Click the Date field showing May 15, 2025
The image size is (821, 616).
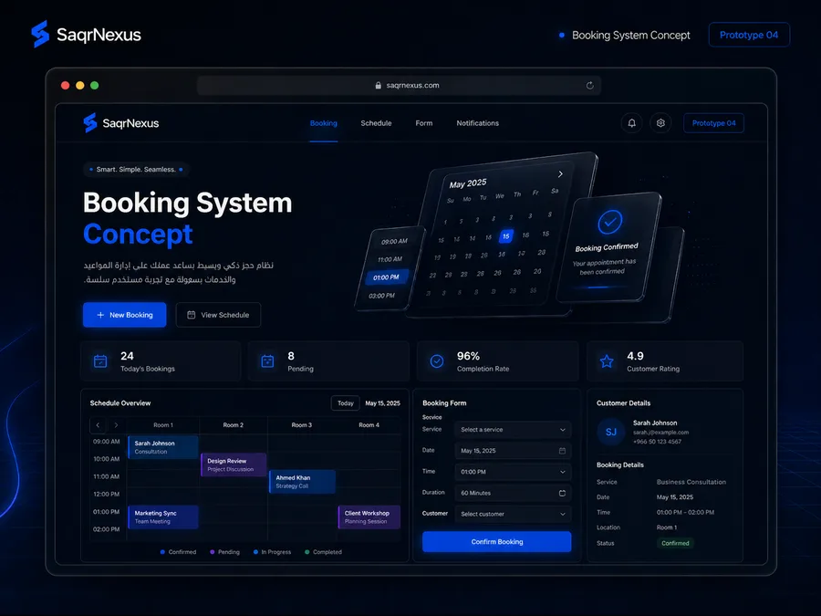[513, 451]
